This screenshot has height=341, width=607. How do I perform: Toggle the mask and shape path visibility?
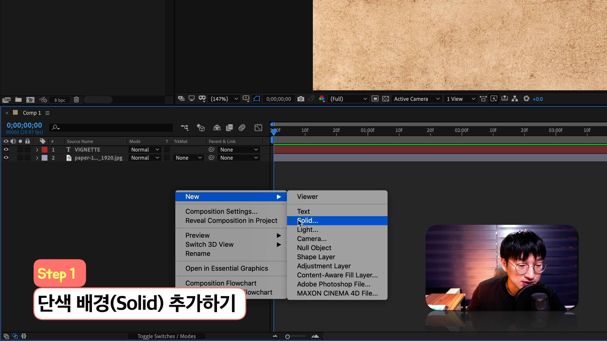[x=257, y=99]
